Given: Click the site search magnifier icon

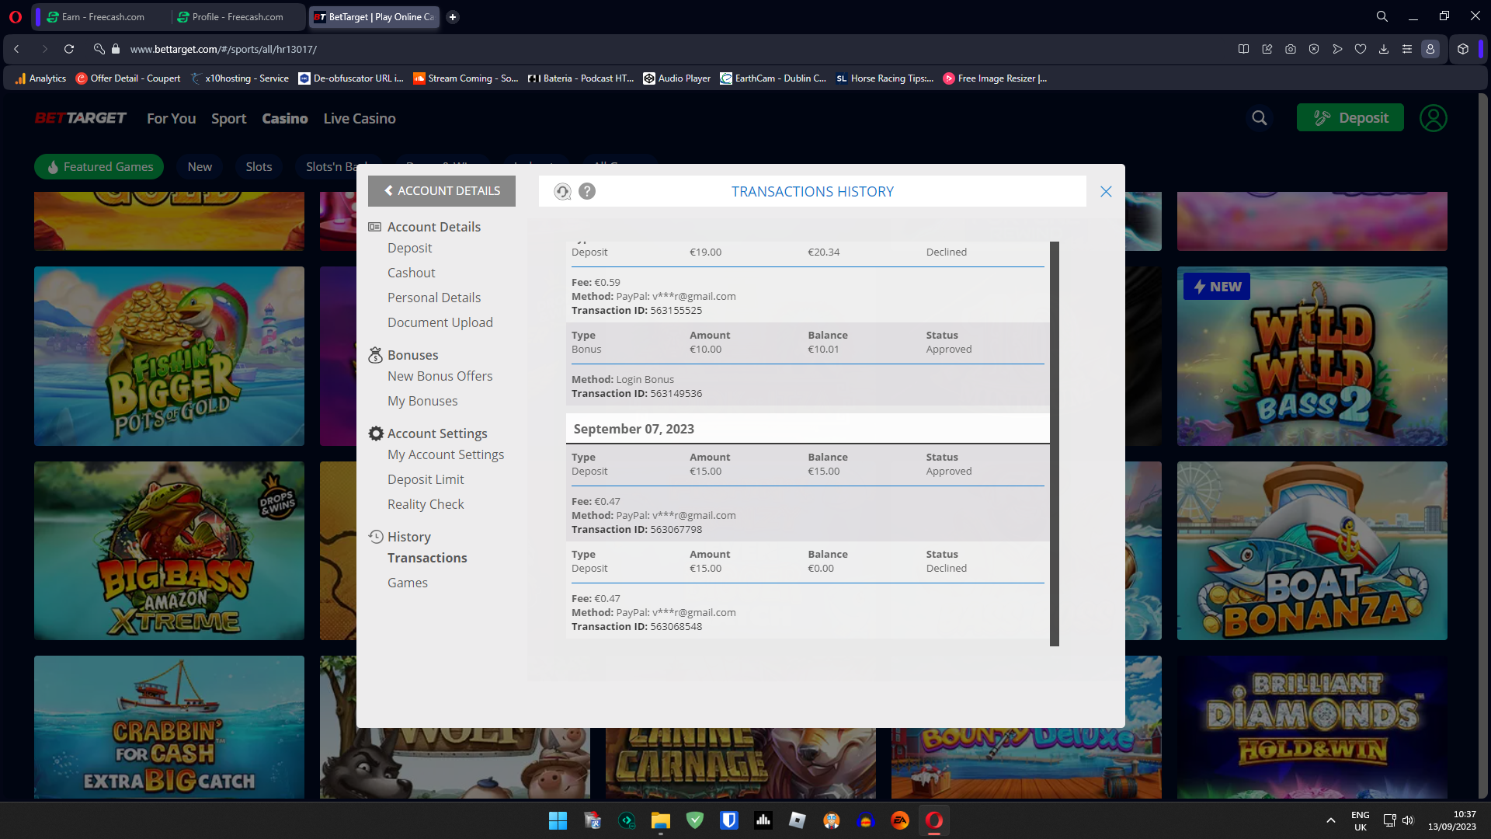Looking at the screenshot, I should click(x=1260, y=118).
